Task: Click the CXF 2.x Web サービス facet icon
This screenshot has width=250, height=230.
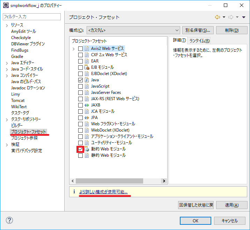Action: pyautogui.click(x=87, y=55)
